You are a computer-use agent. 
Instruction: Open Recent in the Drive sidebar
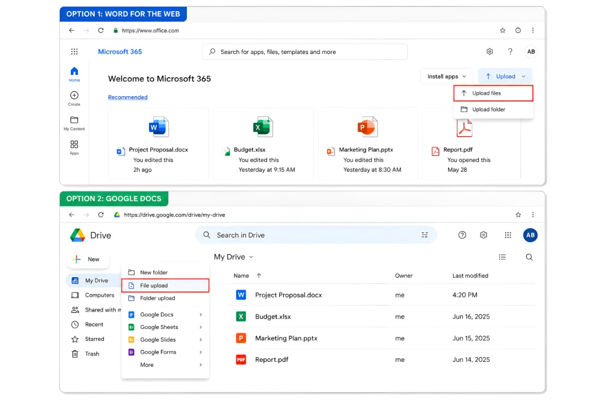(x=87, y=324)
